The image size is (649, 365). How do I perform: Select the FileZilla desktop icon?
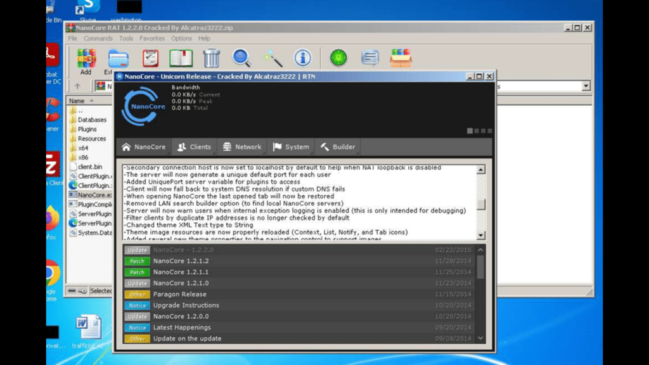pyautogui.click(x=53, y=167)
